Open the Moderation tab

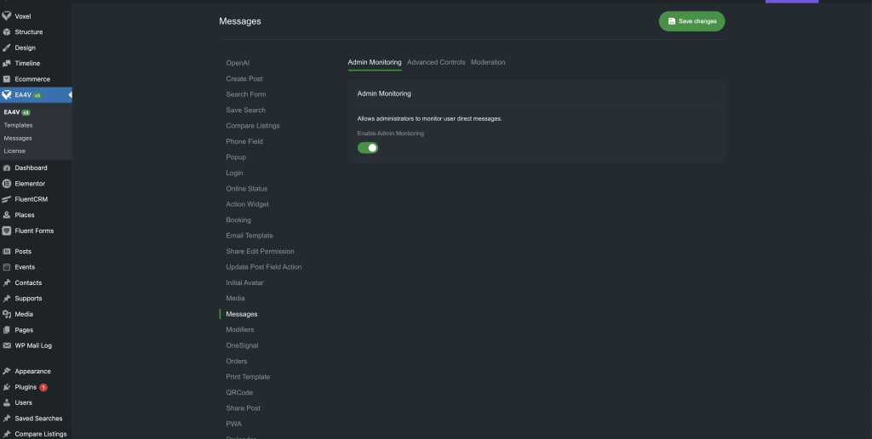click(x=488, y=62)
